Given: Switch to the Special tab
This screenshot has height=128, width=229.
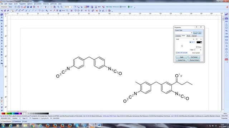Looking at the screenshot, I should pyautogui.click(x=194, y=36).
